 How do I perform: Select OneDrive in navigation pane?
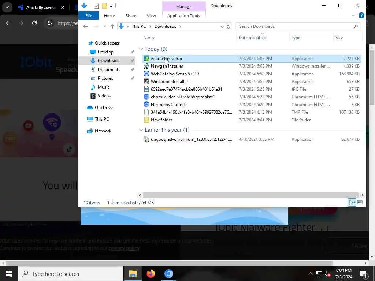click(104, 108)
